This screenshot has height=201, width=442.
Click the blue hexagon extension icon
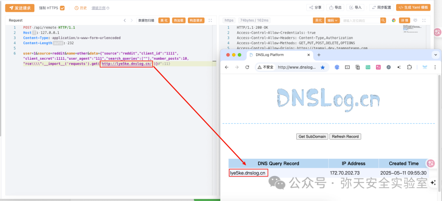click(x=336, y=67)
